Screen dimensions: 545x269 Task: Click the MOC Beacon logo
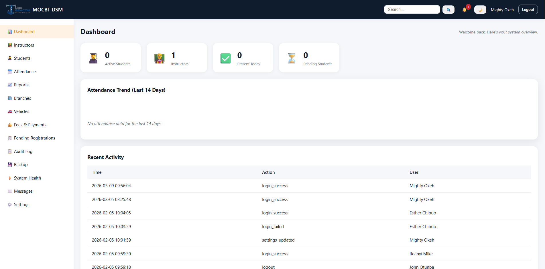click(18, 9)
